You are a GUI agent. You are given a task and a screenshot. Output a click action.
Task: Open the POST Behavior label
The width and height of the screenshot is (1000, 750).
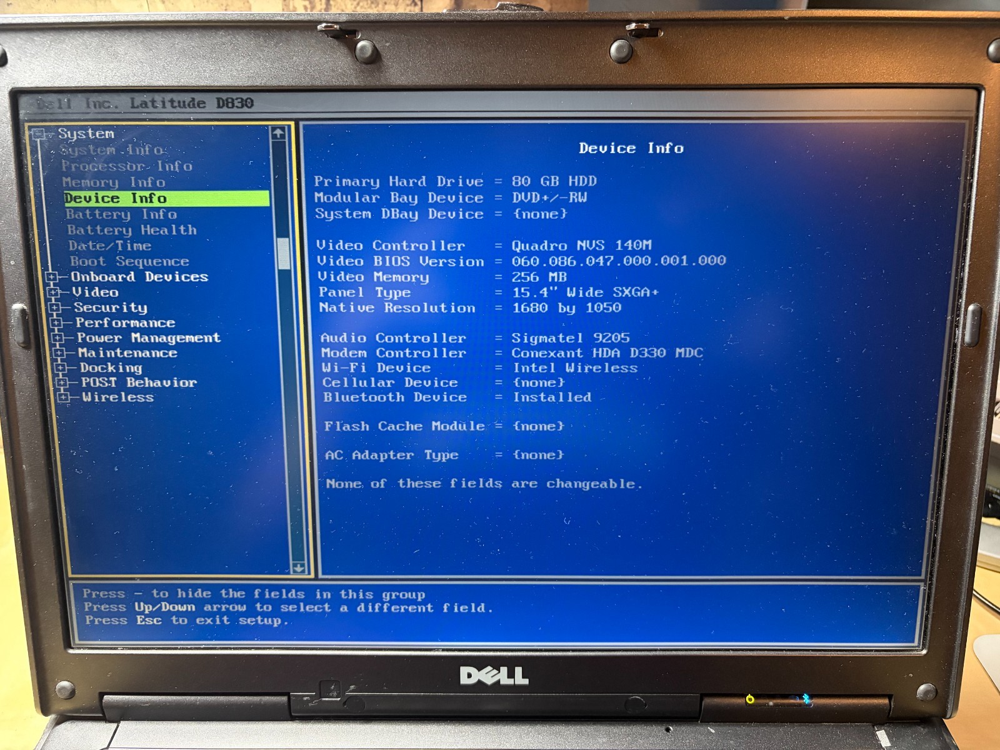(x=139, y=382)
